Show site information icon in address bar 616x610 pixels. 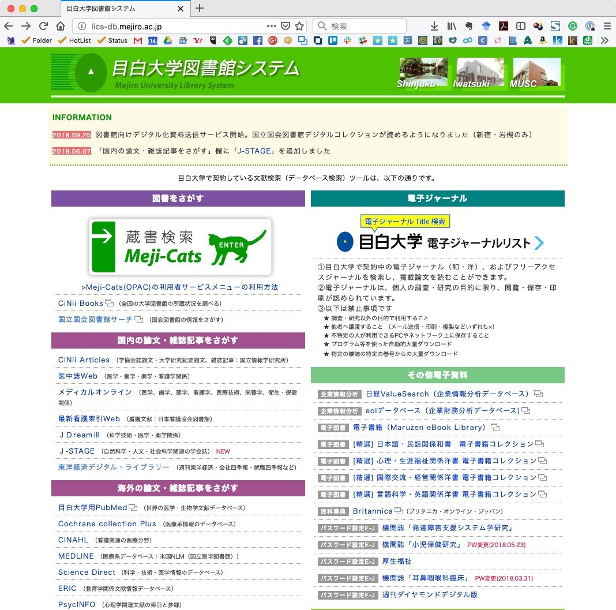82,27
